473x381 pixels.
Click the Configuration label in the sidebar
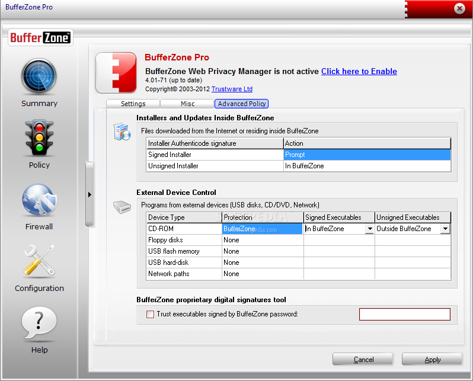[39, 289]
